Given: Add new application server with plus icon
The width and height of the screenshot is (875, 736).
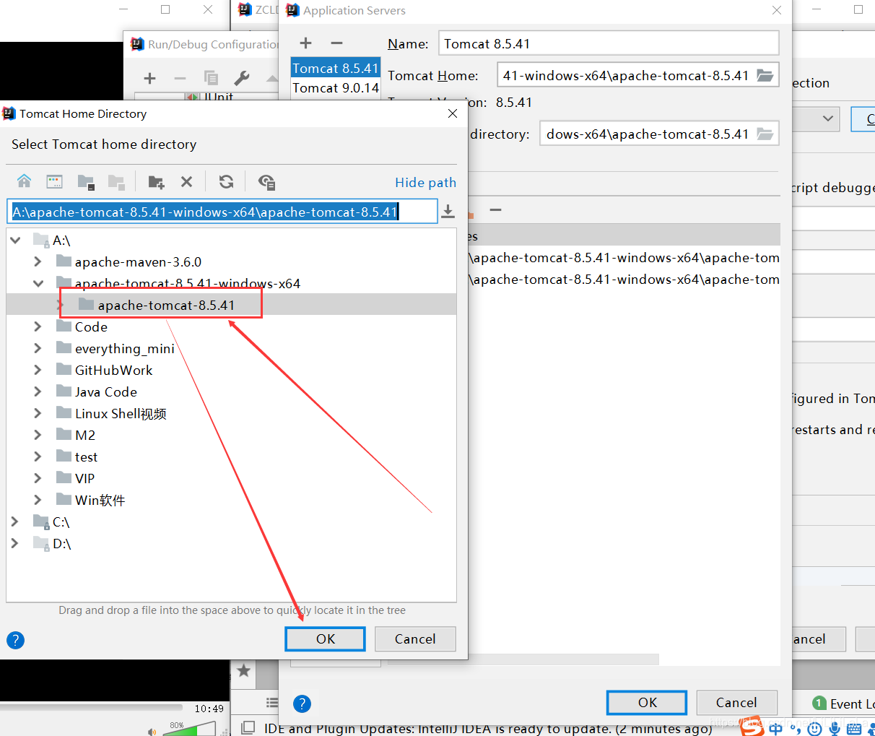Looking at the screenshot, I should point(306,43).
